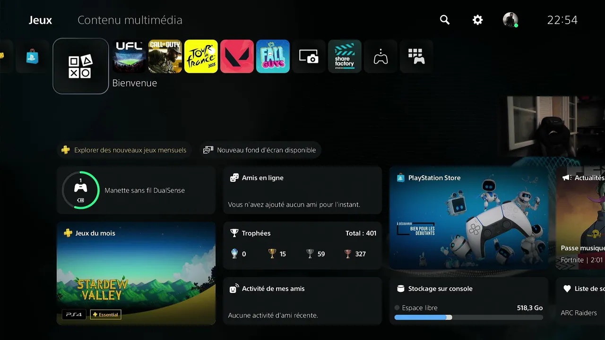This screenshot has width=605, height=340.
Task: Open the Trophées card
Action: pos(302,246)
